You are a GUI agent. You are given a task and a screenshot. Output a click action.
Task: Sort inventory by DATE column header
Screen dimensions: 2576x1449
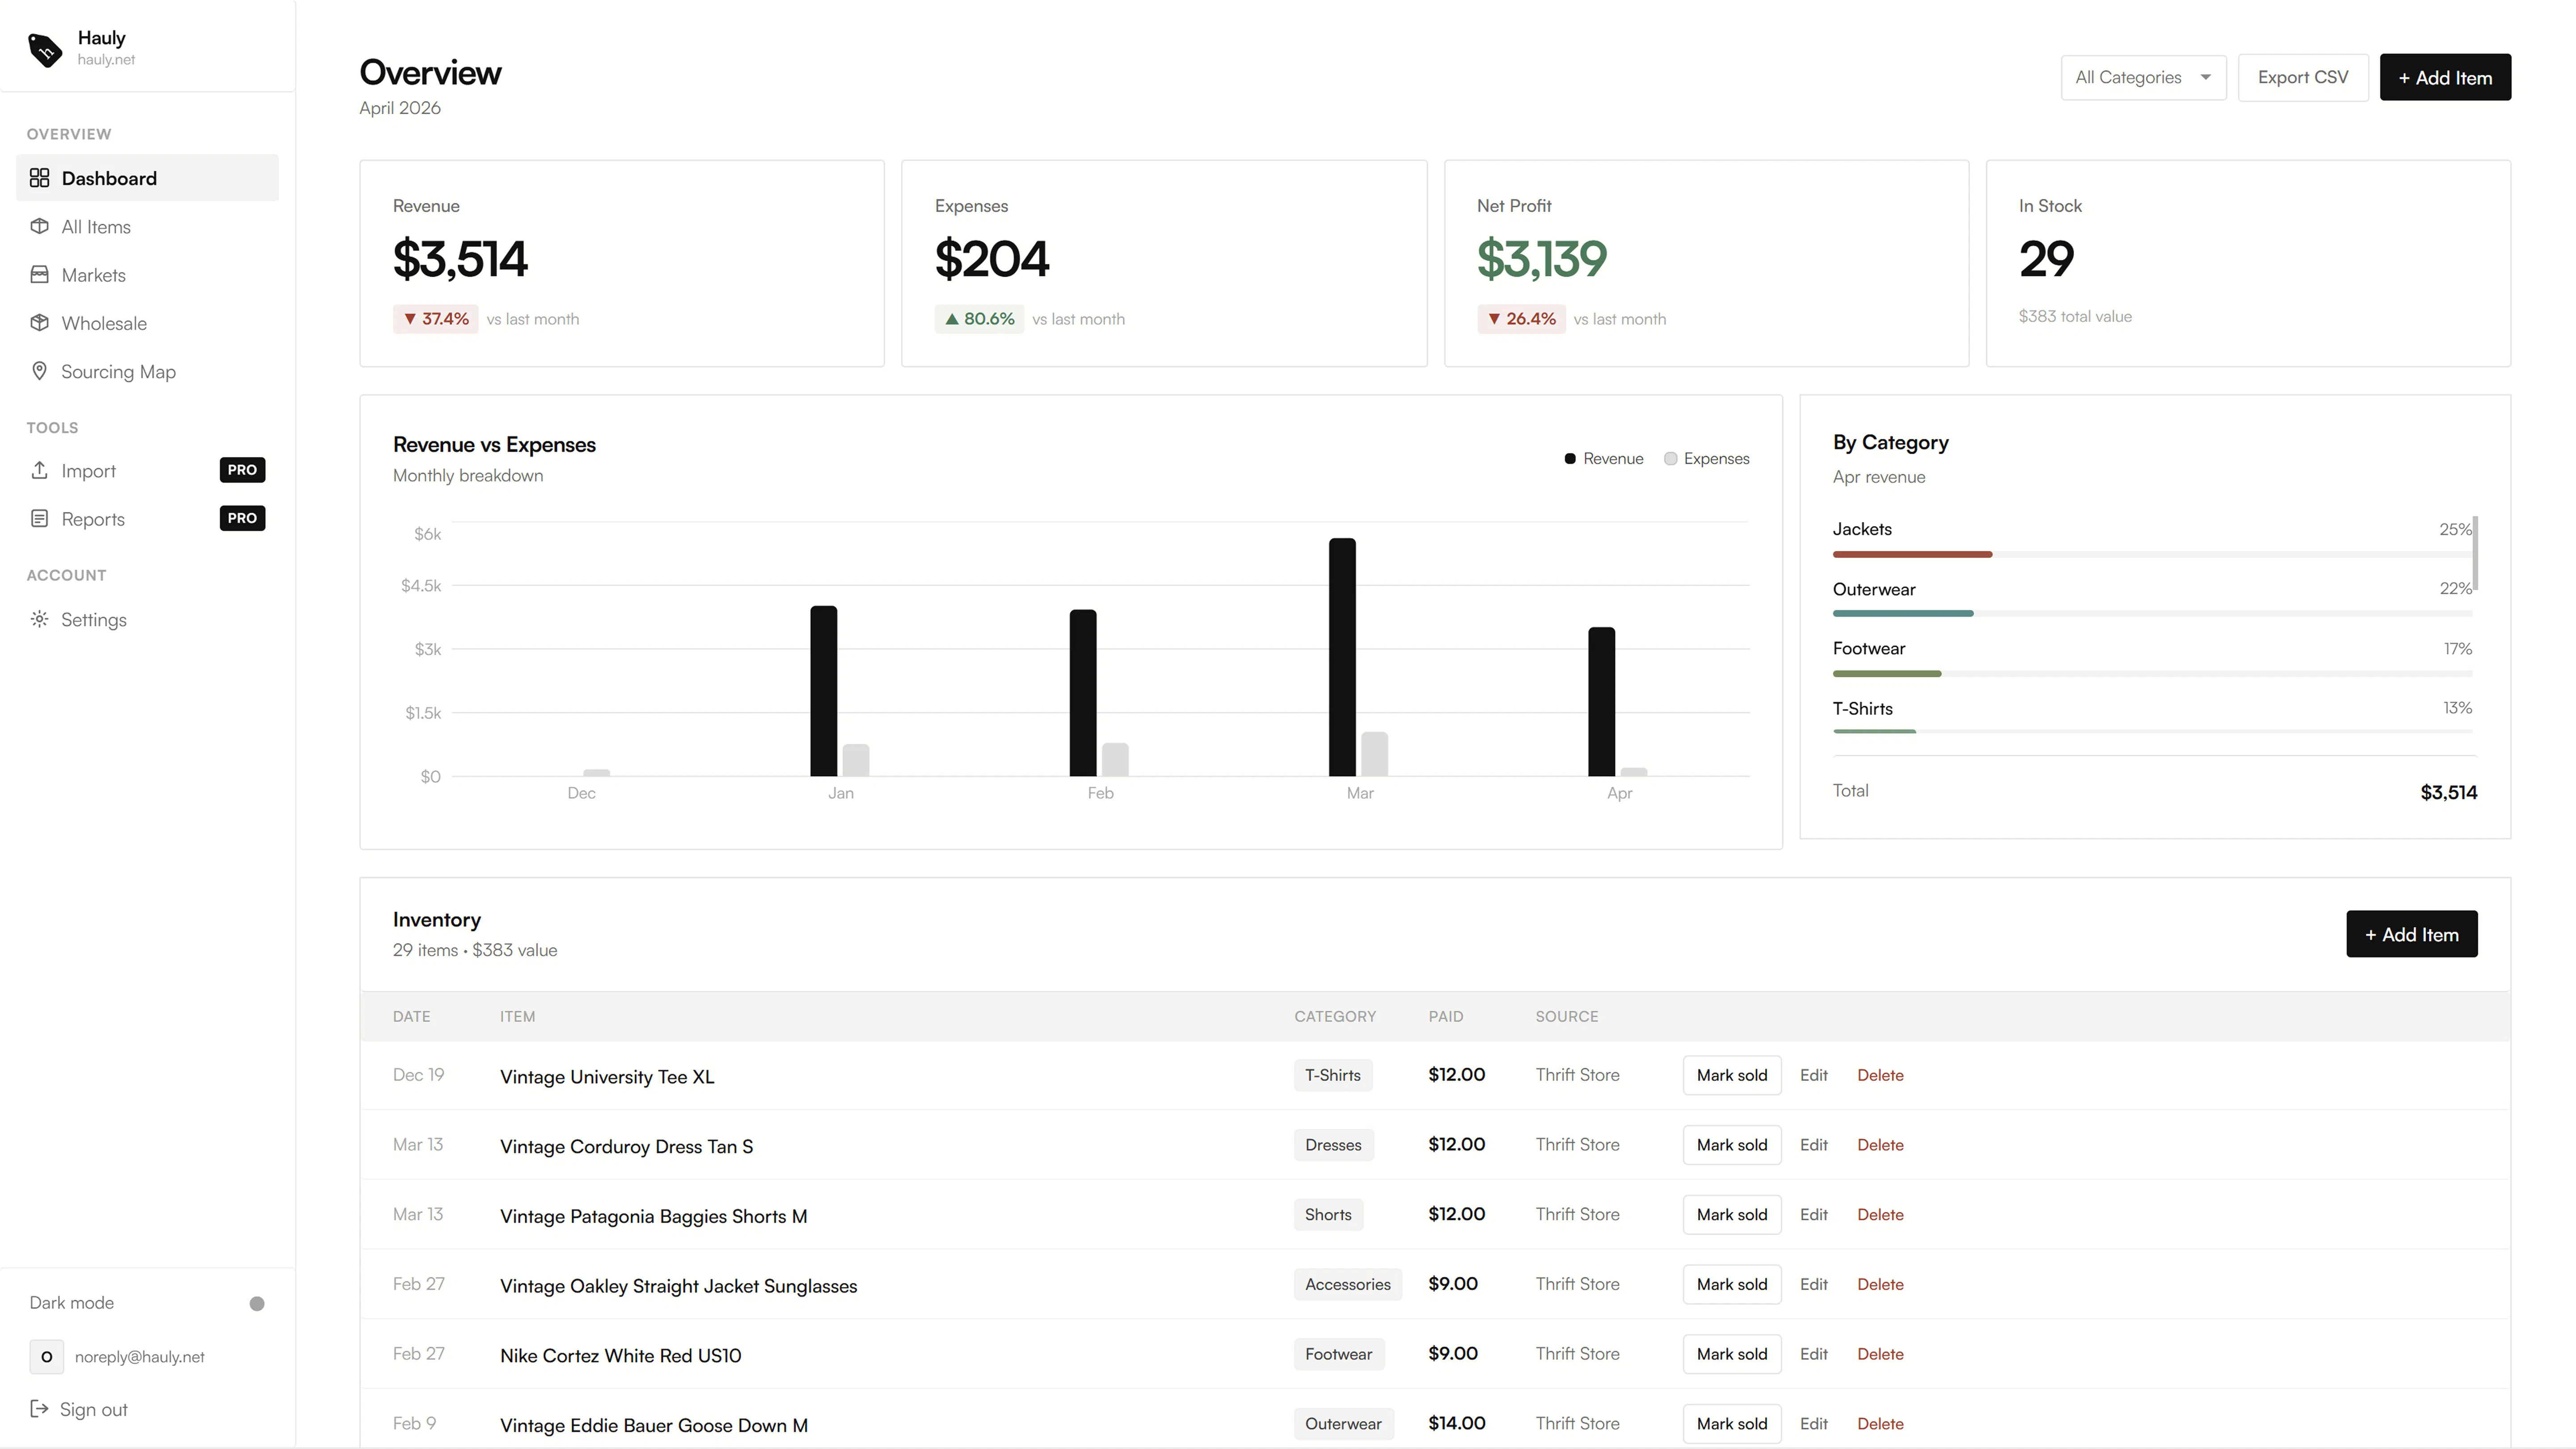click(x=412, y=1016)
